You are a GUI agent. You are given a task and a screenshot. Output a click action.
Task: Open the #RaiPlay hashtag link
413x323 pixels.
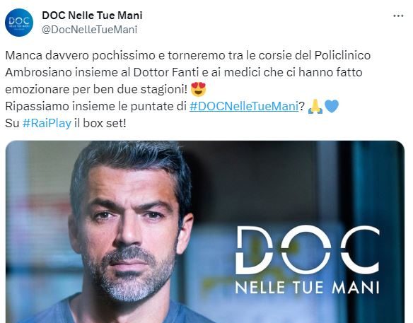pyautogui.click(x=47, y=123)
